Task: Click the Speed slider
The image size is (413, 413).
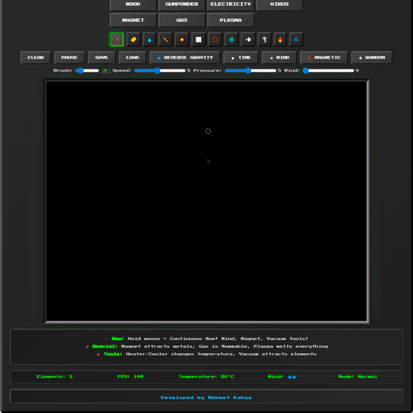Action: pos(159,70)
